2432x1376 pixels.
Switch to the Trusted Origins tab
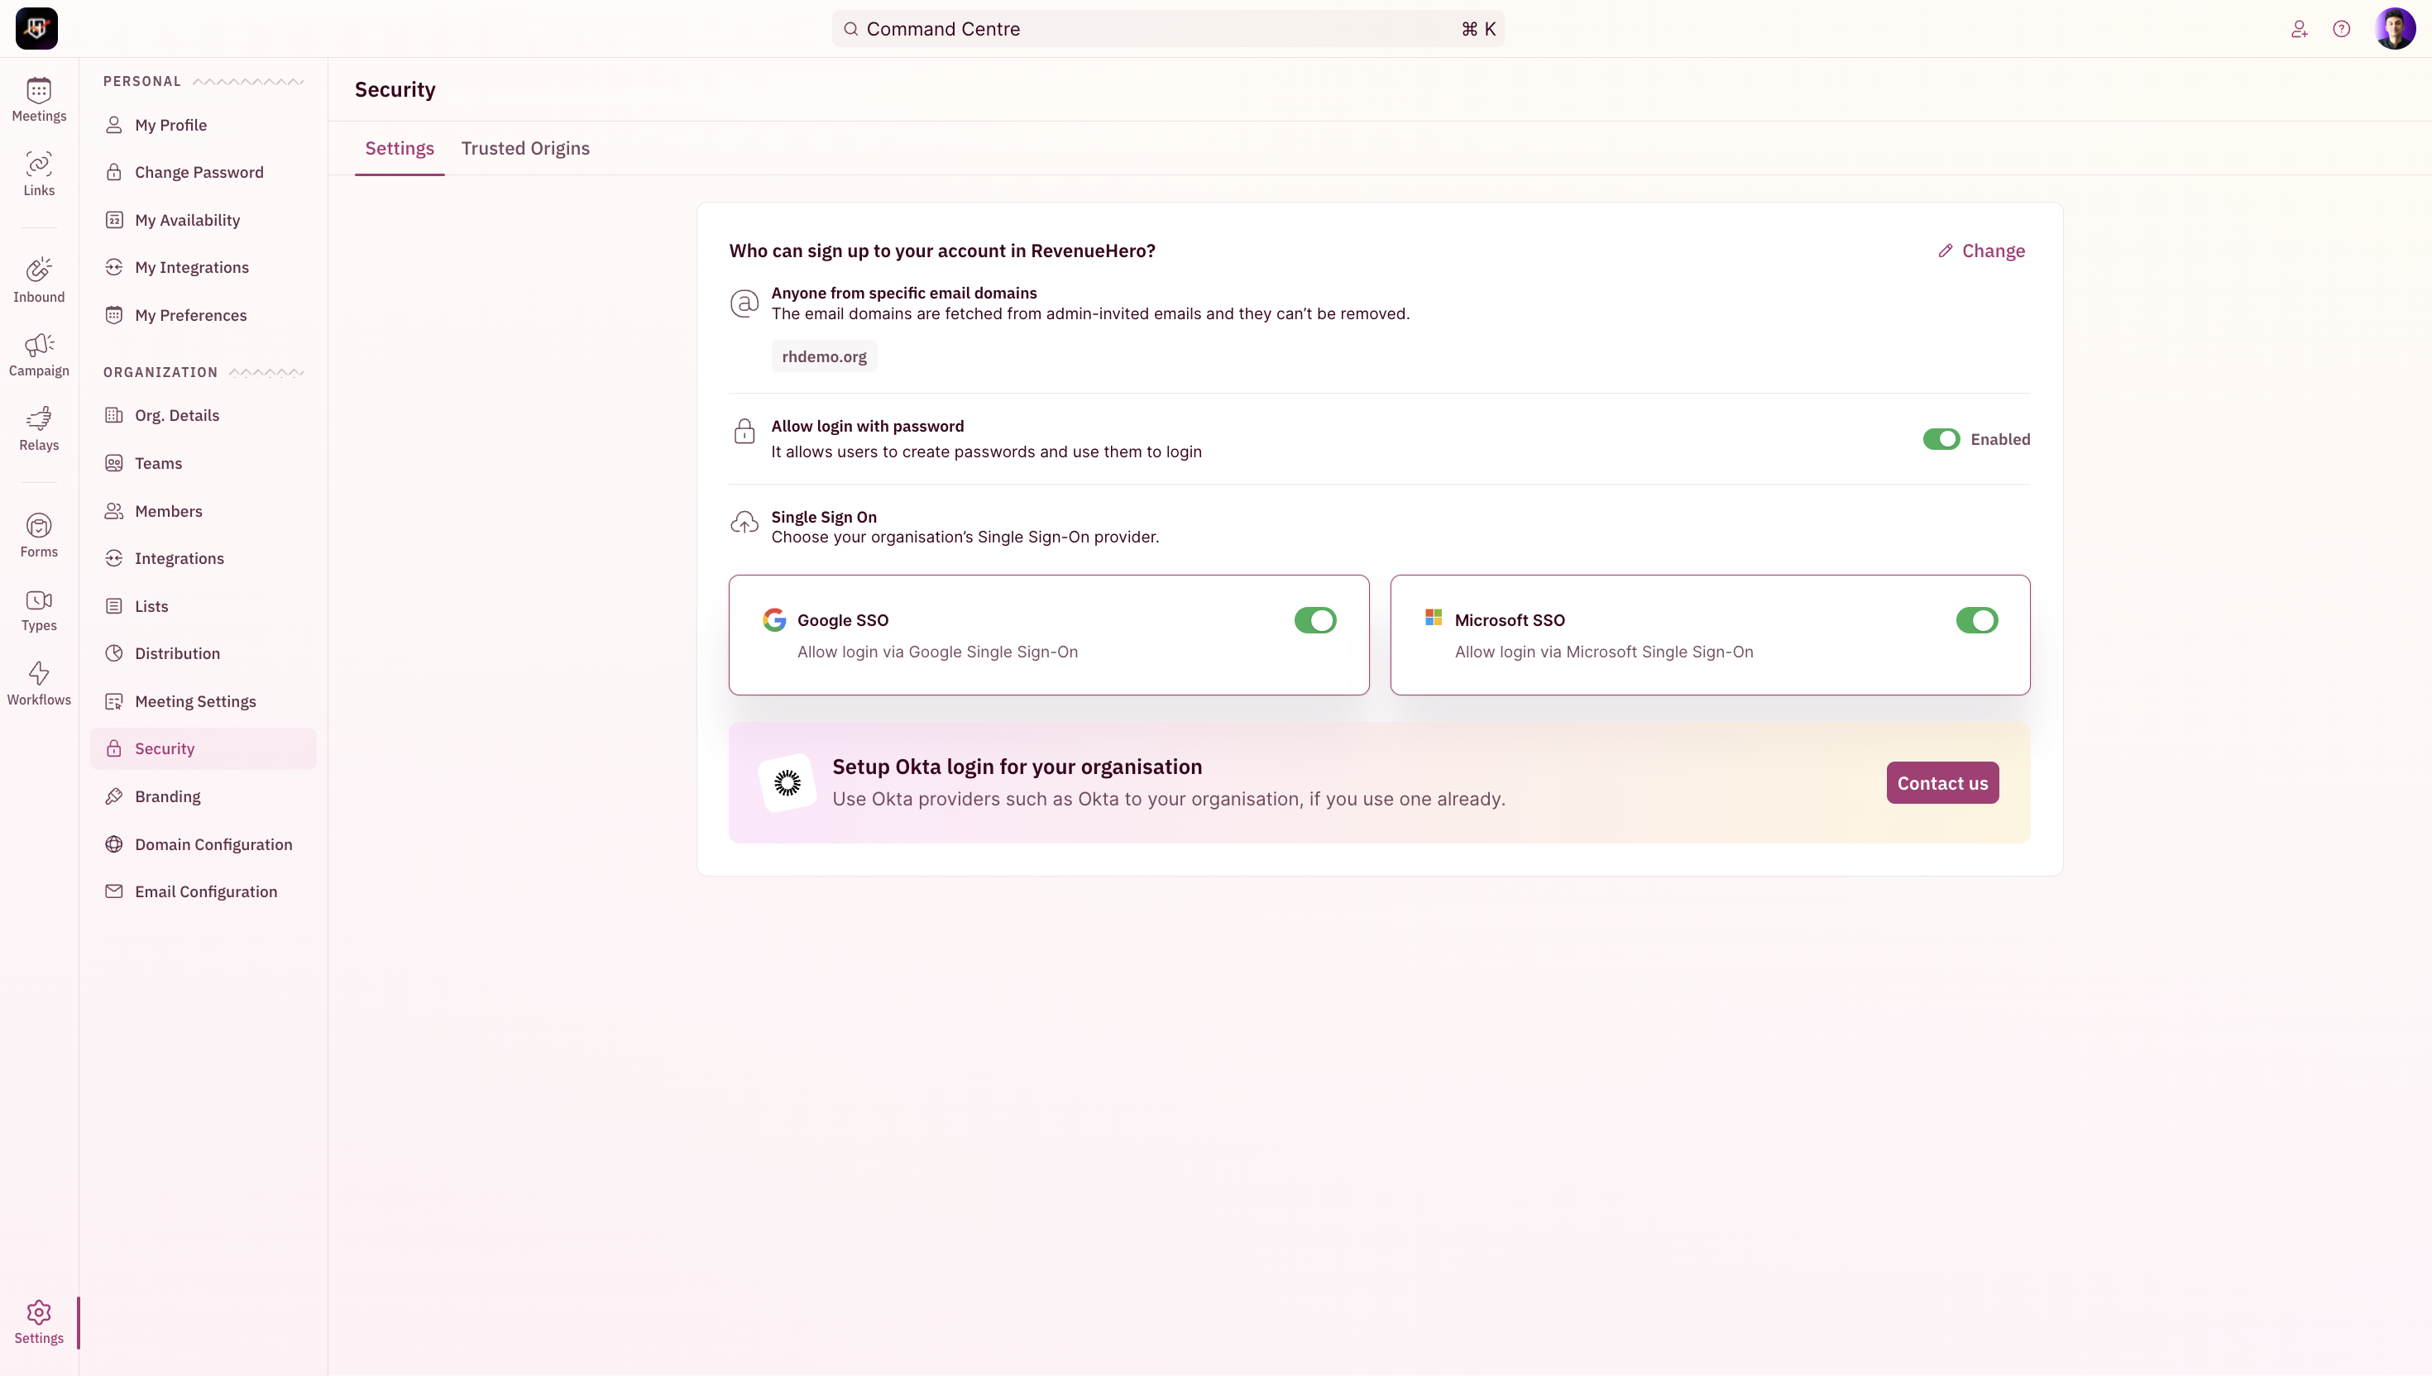525,148
